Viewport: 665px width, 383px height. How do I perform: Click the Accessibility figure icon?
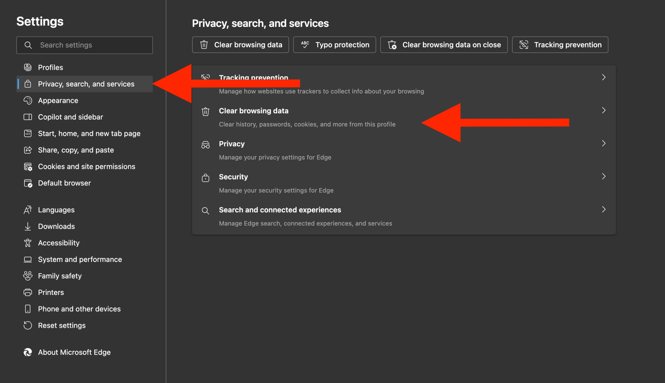click(28, 243)
